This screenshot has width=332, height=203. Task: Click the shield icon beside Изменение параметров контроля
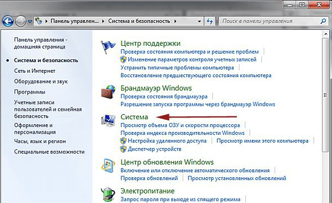point(123,59)
